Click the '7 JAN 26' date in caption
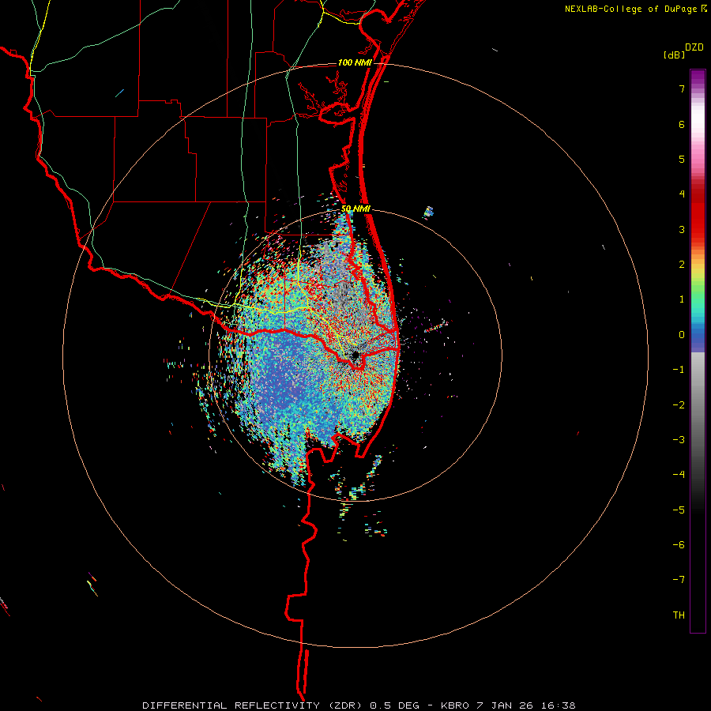 coord(505,705)
